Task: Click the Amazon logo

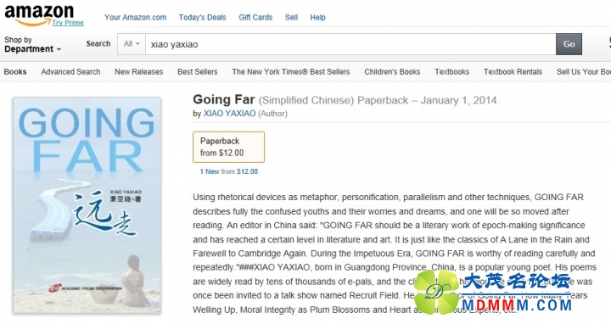Action: 39,14
